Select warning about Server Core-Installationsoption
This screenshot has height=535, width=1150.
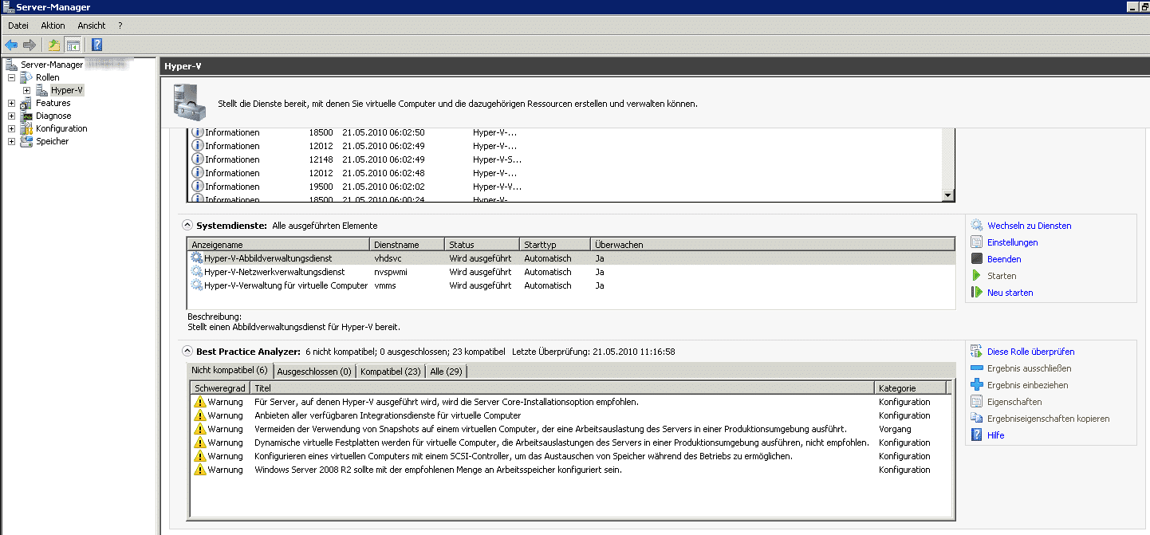[571, 402]
